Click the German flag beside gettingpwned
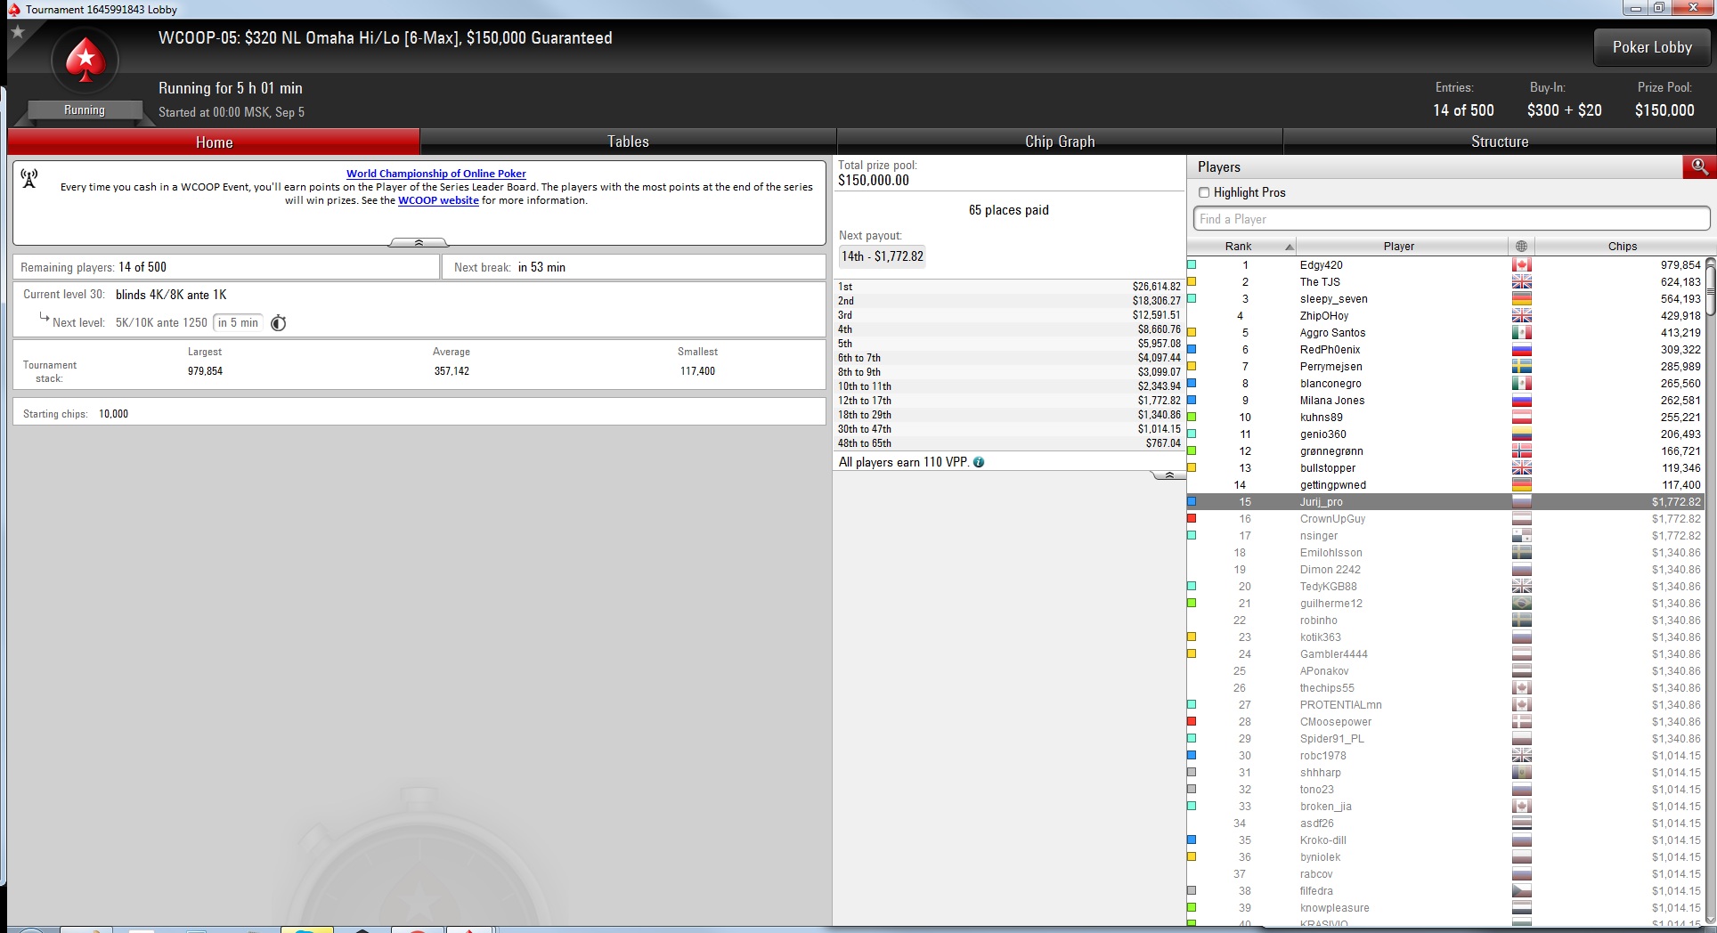 1521,485
